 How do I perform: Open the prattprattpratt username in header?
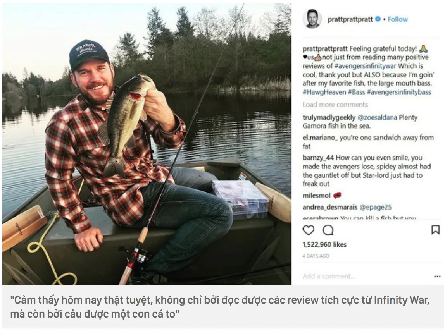coord(350,19)
